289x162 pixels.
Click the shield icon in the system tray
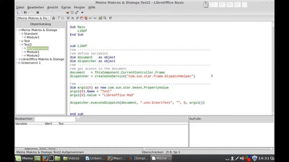coord(255,158)
